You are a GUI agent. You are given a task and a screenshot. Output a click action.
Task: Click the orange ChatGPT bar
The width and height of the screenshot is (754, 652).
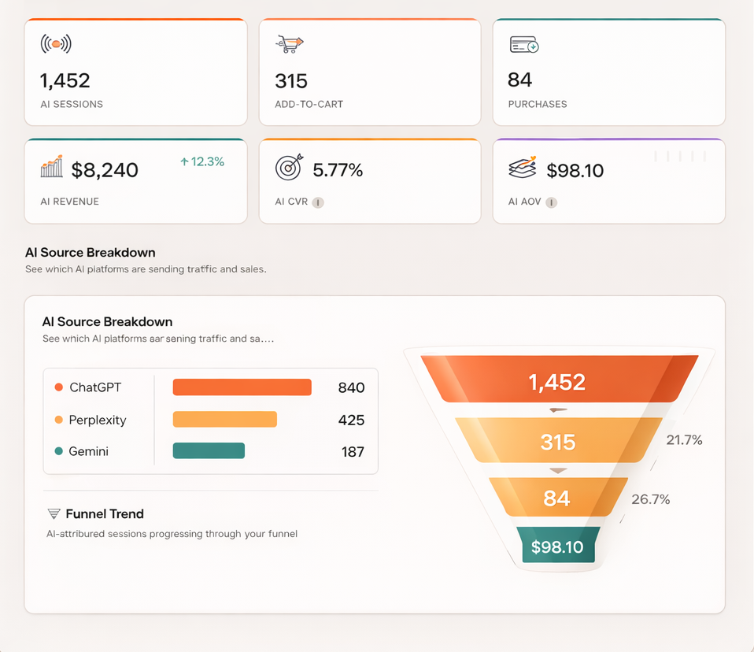point(242,387)
